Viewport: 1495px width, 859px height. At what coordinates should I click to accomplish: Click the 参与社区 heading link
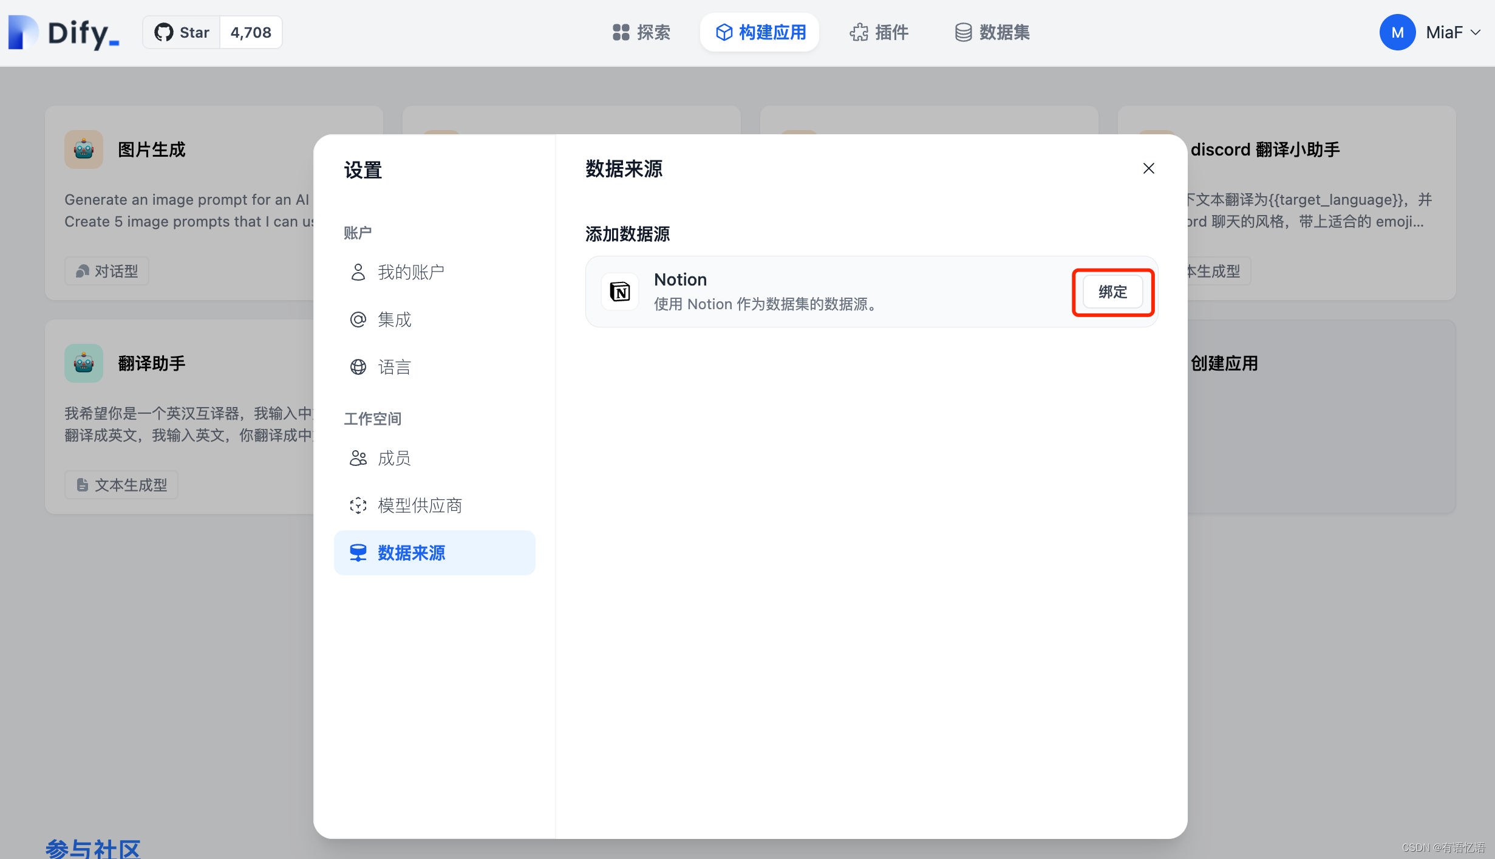click(x=93, y=849)
